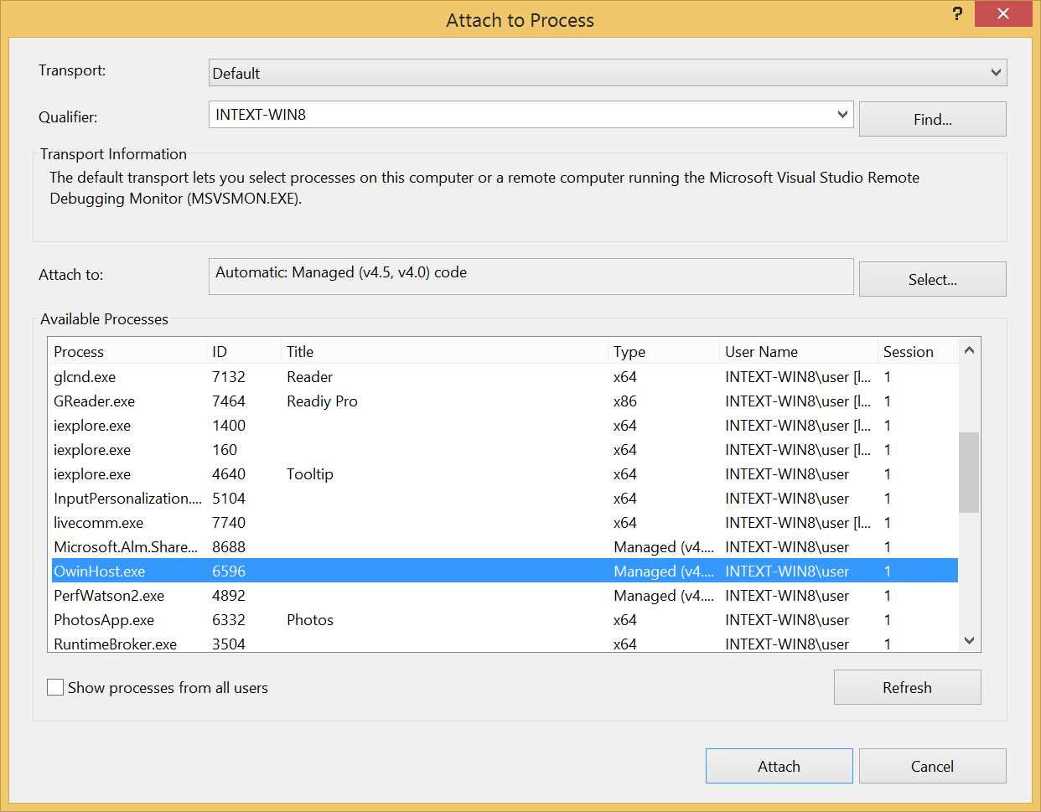Open the Transport dropdown
Screen dimensions: 1041x812
(607, 73)
